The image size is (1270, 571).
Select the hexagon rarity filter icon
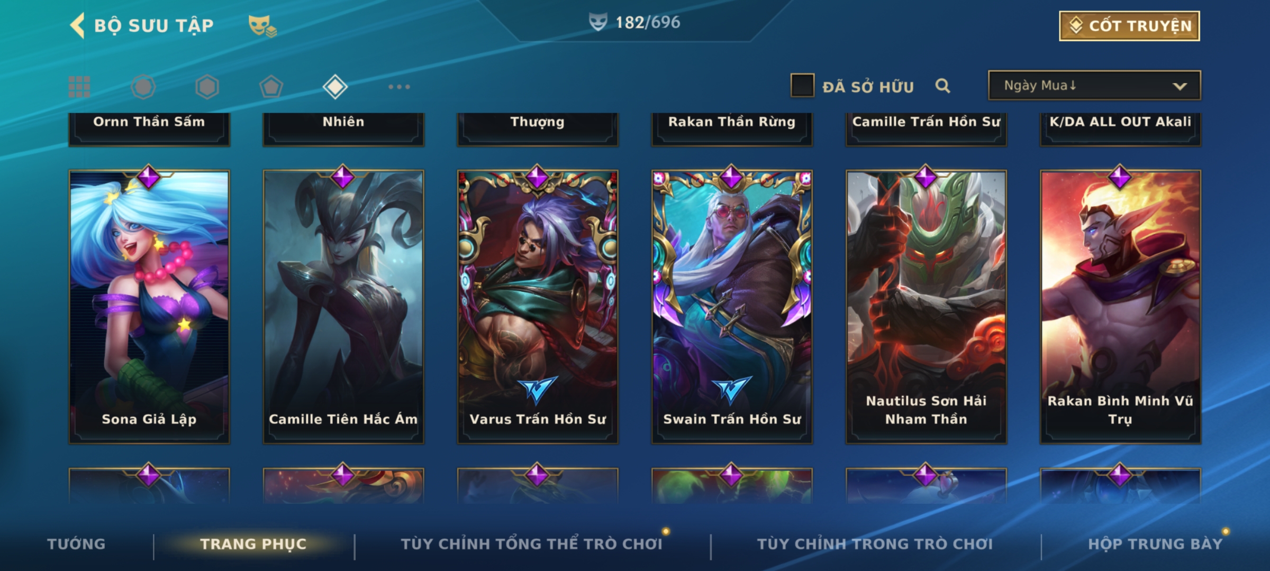pyautogui.click(x=207, y=87)
